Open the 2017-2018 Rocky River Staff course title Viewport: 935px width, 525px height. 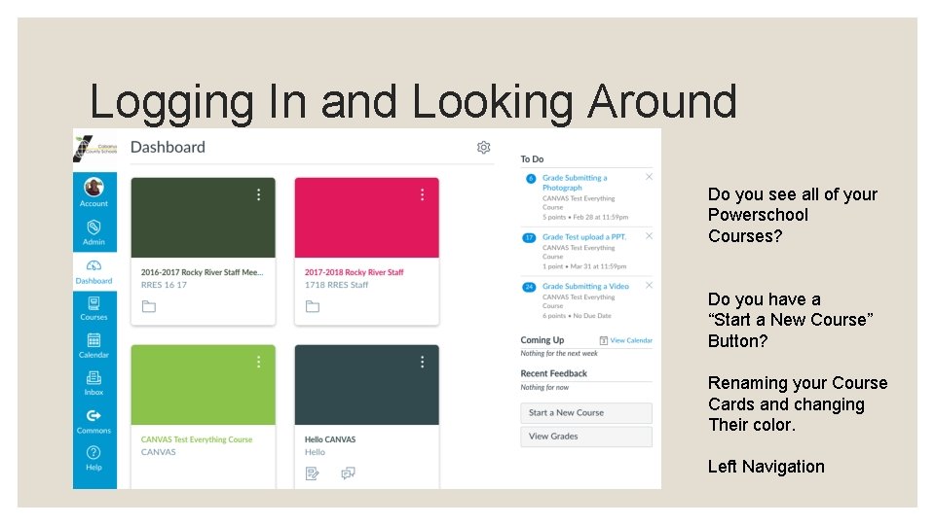tap(355, 272)
